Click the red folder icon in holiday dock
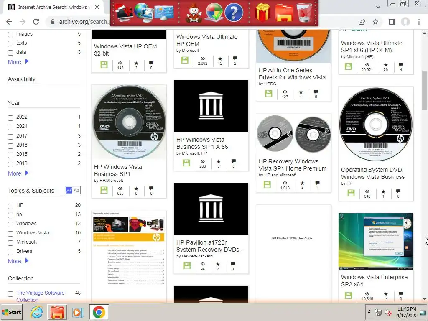The image size is (428, 321). click(x=284, y=13)
